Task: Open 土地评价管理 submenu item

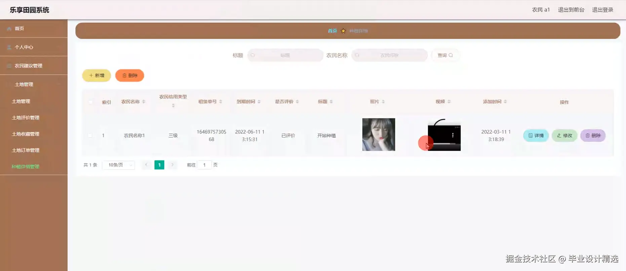Action: 26,118
